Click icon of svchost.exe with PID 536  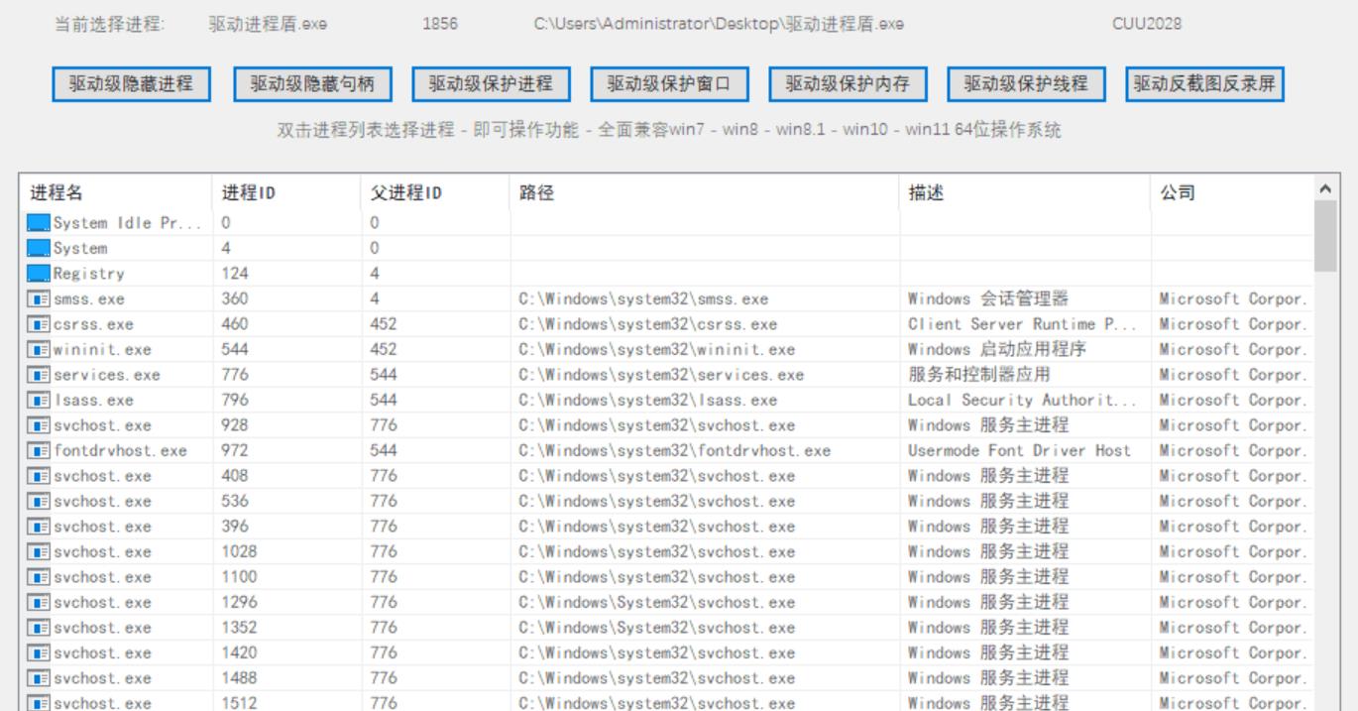39,502
